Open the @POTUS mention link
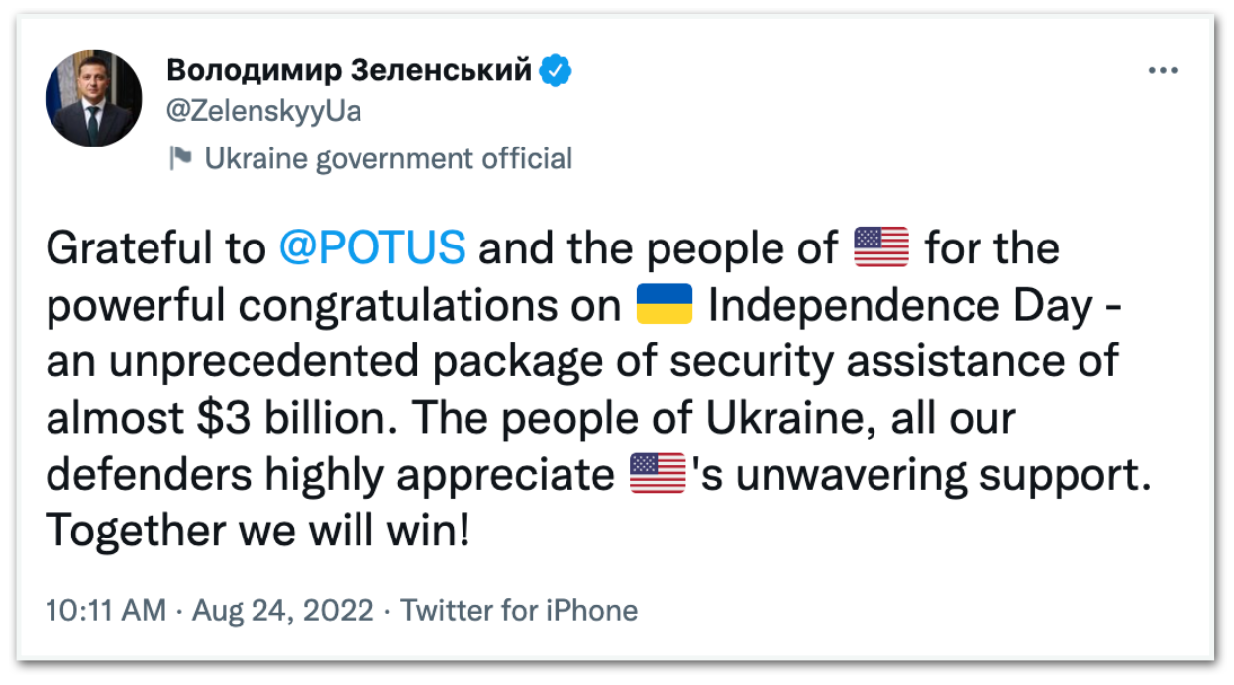1234x685 pixels. pyautogui.click(x=371, y=247)
